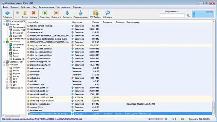Open the Инструменты menu
This screenshot has width=217, height=122.
point(63,7)
